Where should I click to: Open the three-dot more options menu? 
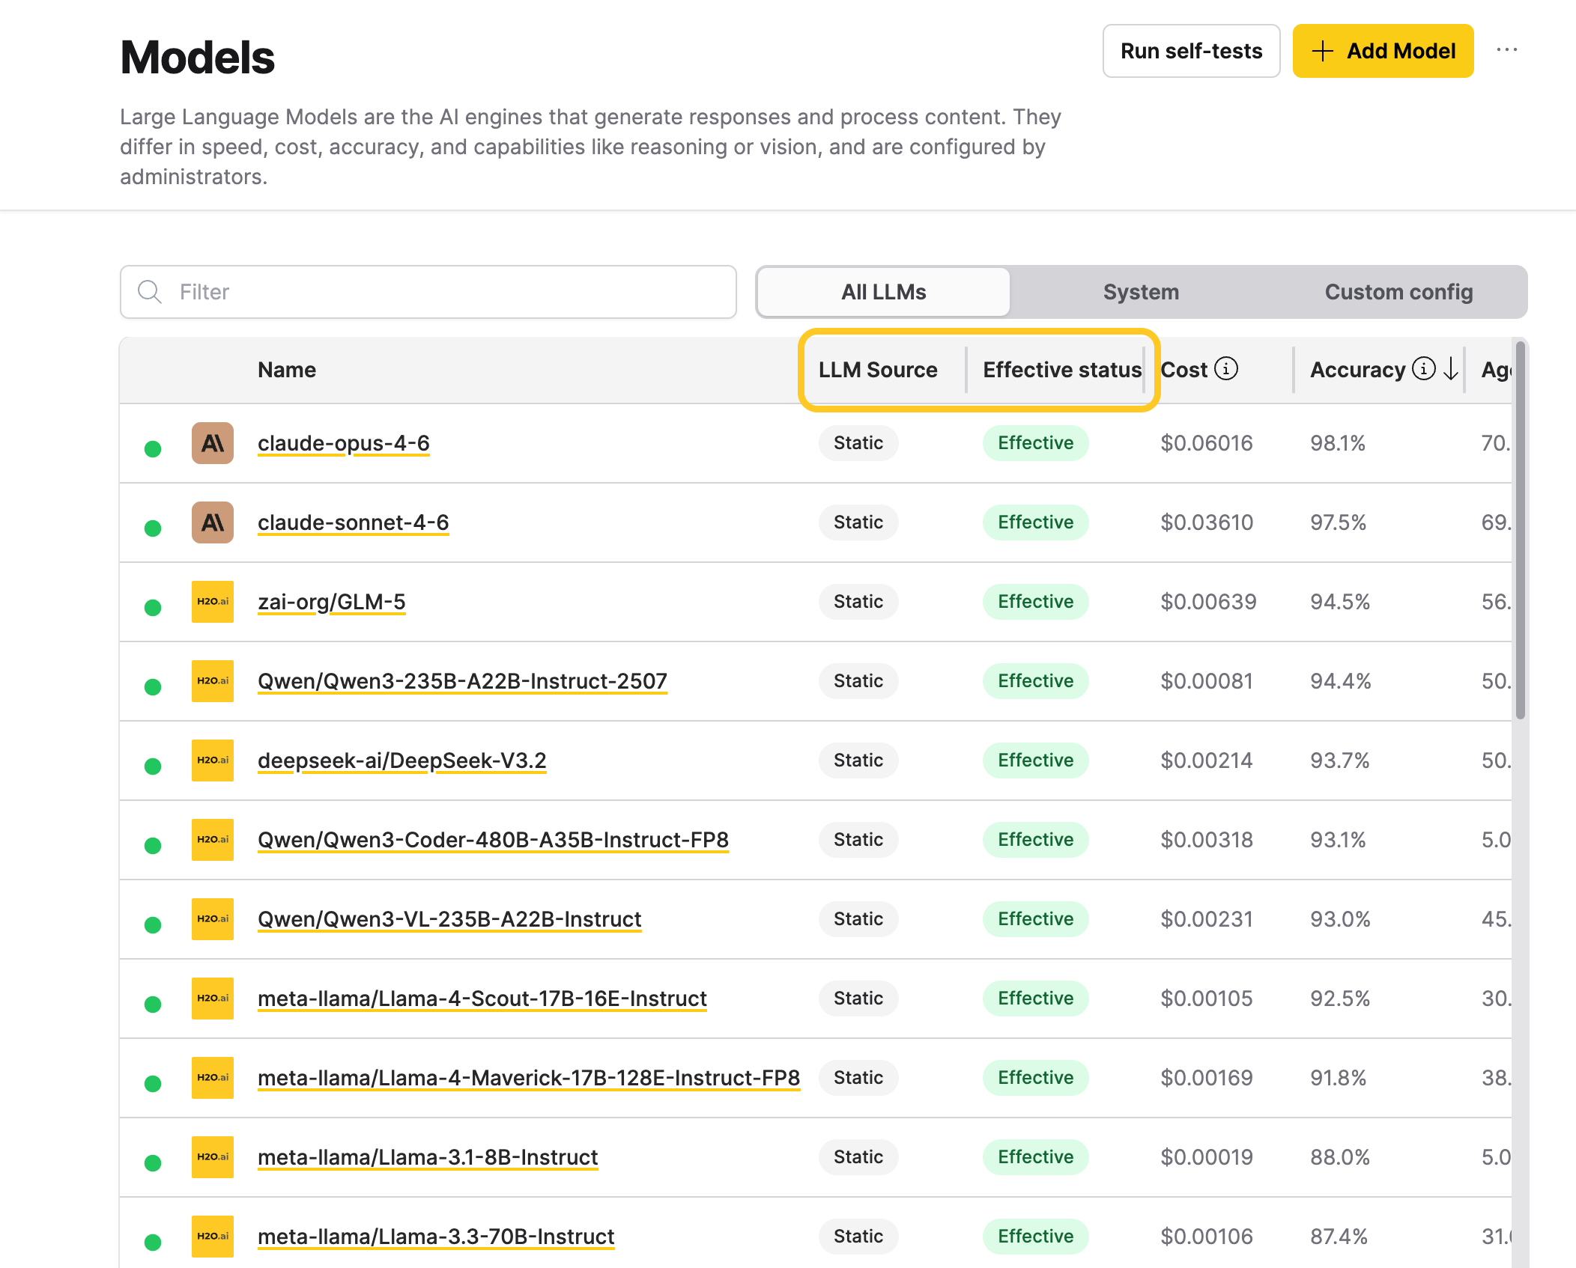click(x=1506, y=50)
